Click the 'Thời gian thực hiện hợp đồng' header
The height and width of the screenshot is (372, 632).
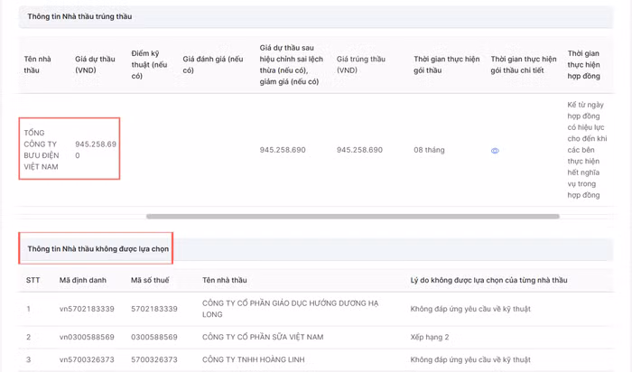point(583,64)
